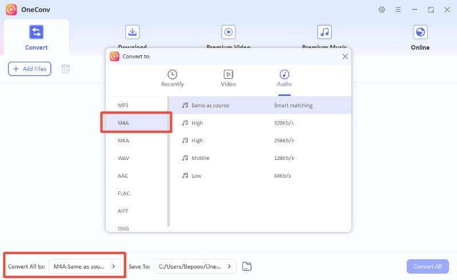Click chevron arrow in Save To field
457x280 pixels.
(230, 266)
